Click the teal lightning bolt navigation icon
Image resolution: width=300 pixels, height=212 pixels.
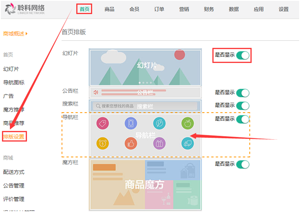[159, 123]
